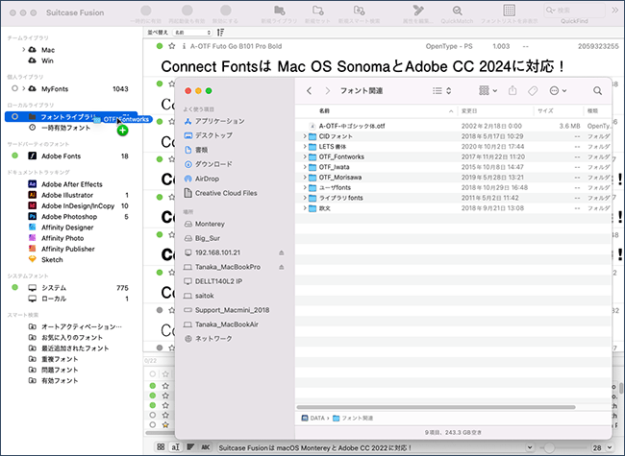The image size is (625, 456).
Task: Select Affinity Publisher in the sidebar
Action: tap(67, 249)
